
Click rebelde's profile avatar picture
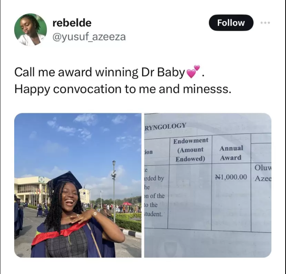(x=30, y=30)
